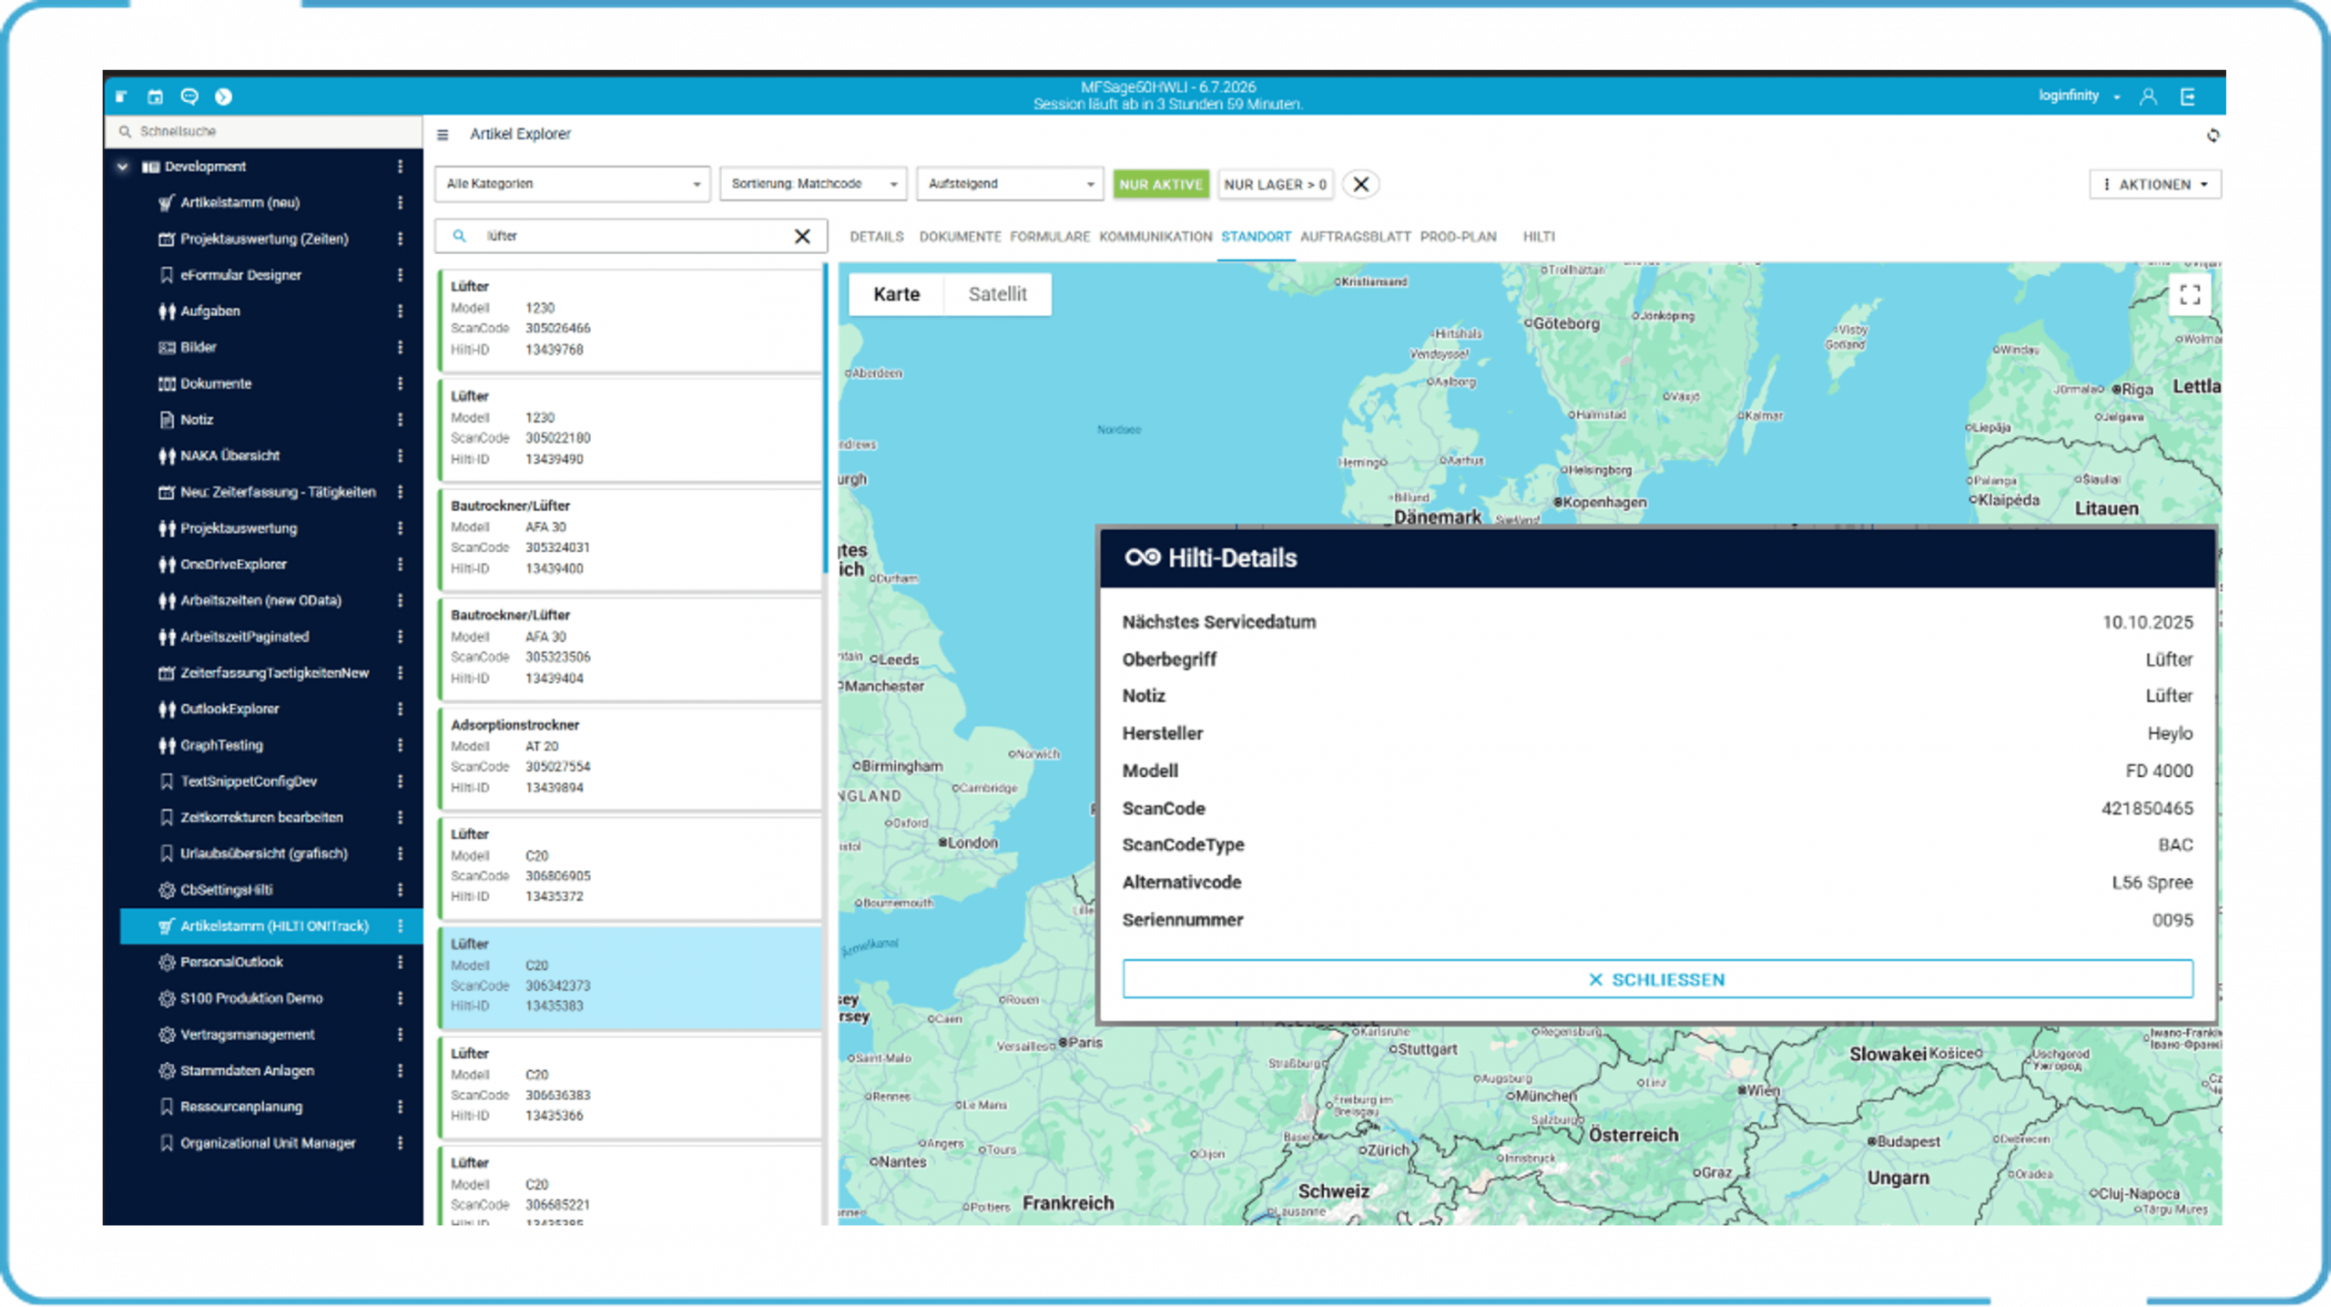Screen dimensions: 2331x1307
Task: Select Adsorptionstrockner AT 20 card
Action: [x=630, y=758]
